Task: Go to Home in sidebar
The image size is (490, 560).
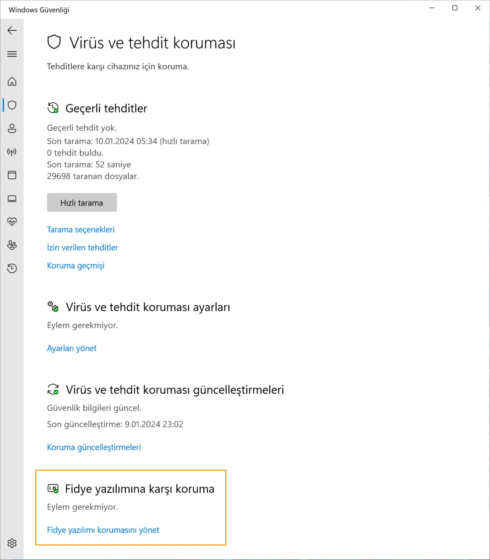Action: click(12, 81)
